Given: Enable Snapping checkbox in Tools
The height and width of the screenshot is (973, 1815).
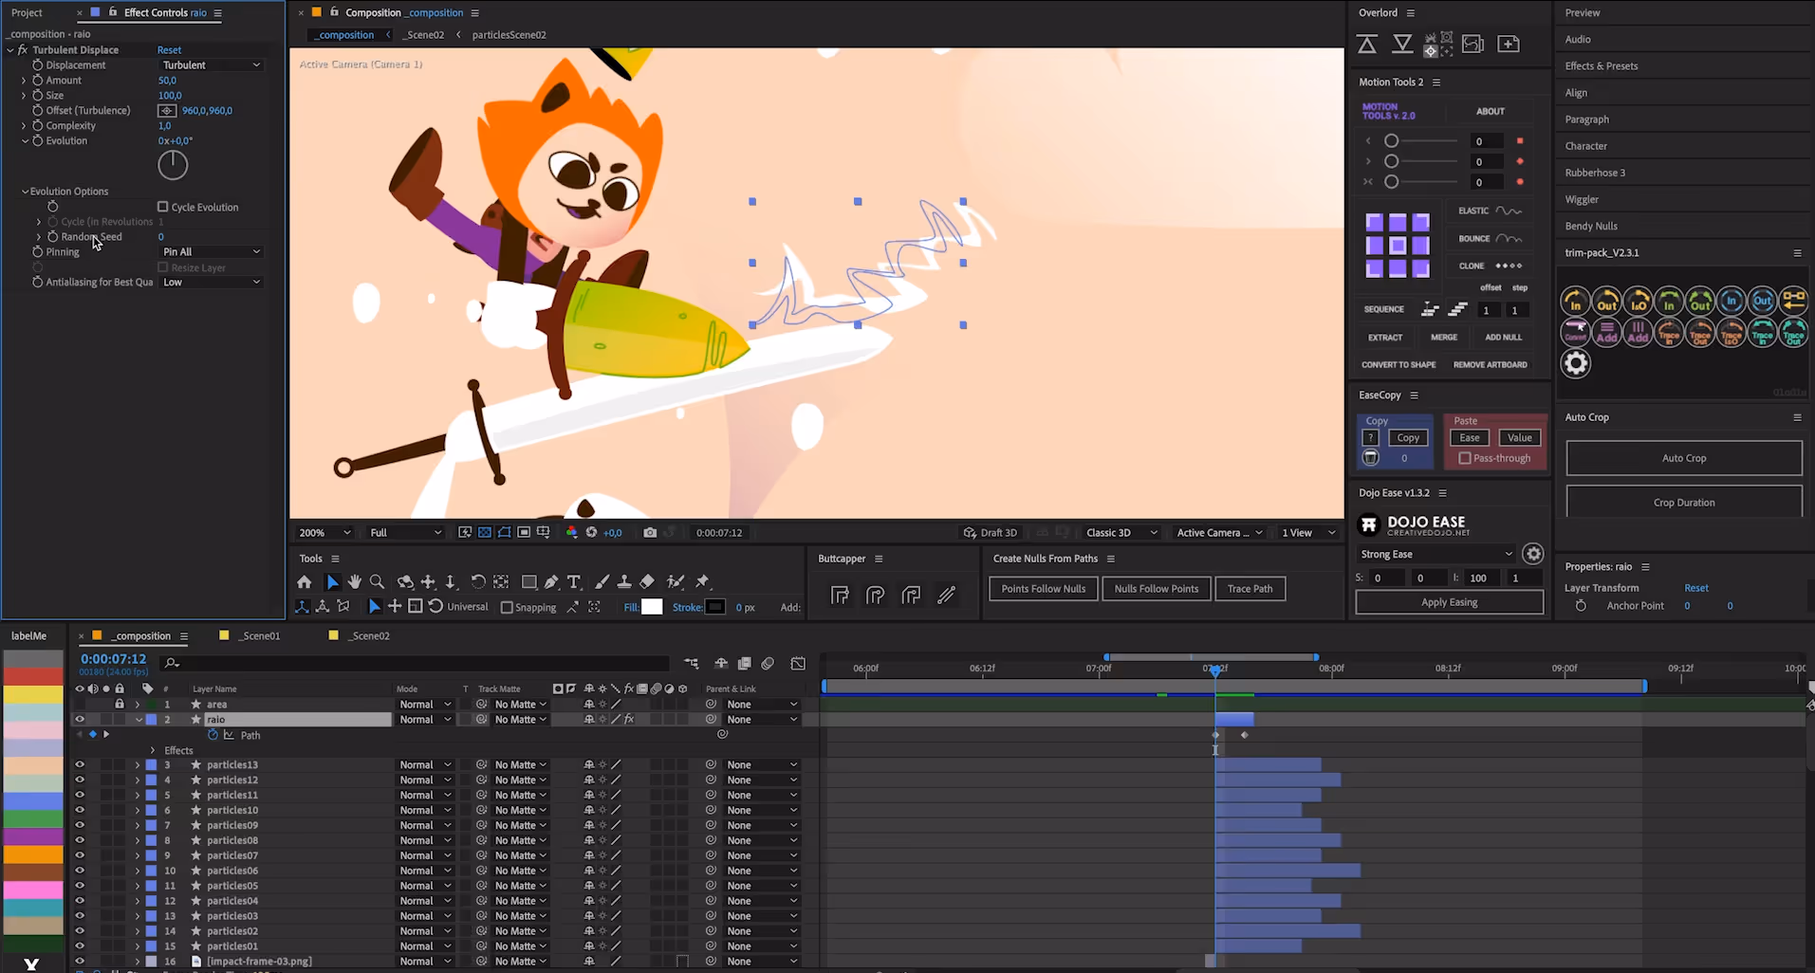Looking at the screenshot, I should click(x=507, y=608).
